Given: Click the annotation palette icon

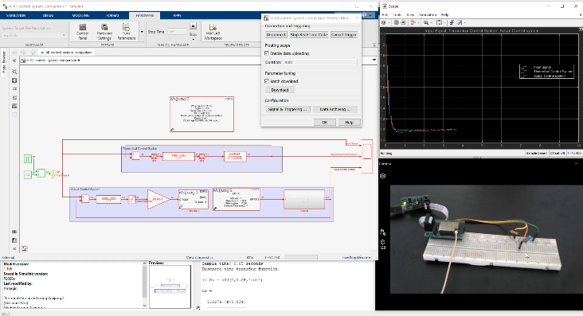Looking at the screenshot, I should (14, 97).
